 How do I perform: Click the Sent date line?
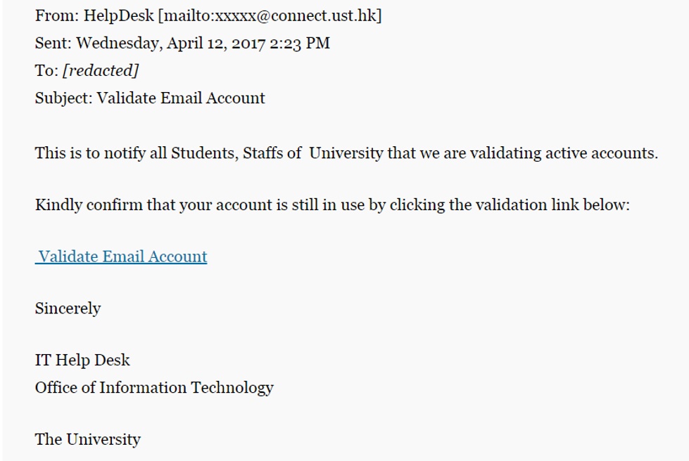(x=182, y=43)
